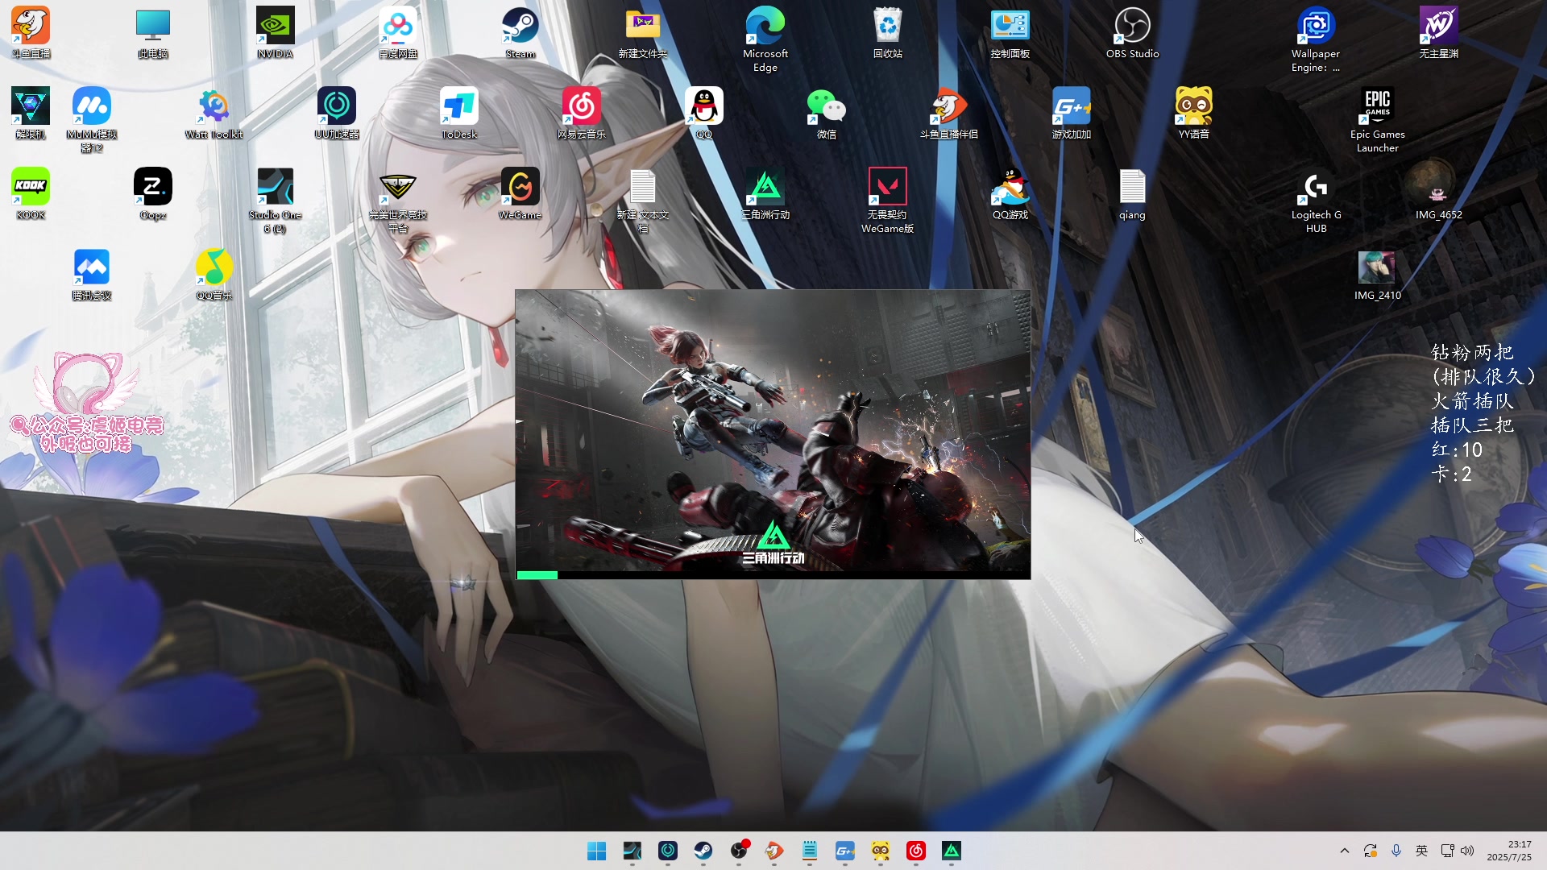Click the microphone tray icon
Viewport: 1547px width, 870px height.
[x=1396, y=851]
